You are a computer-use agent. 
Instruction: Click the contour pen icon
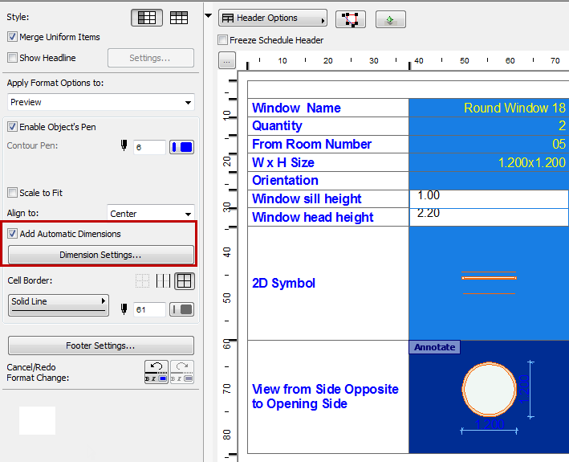(124, 145)
